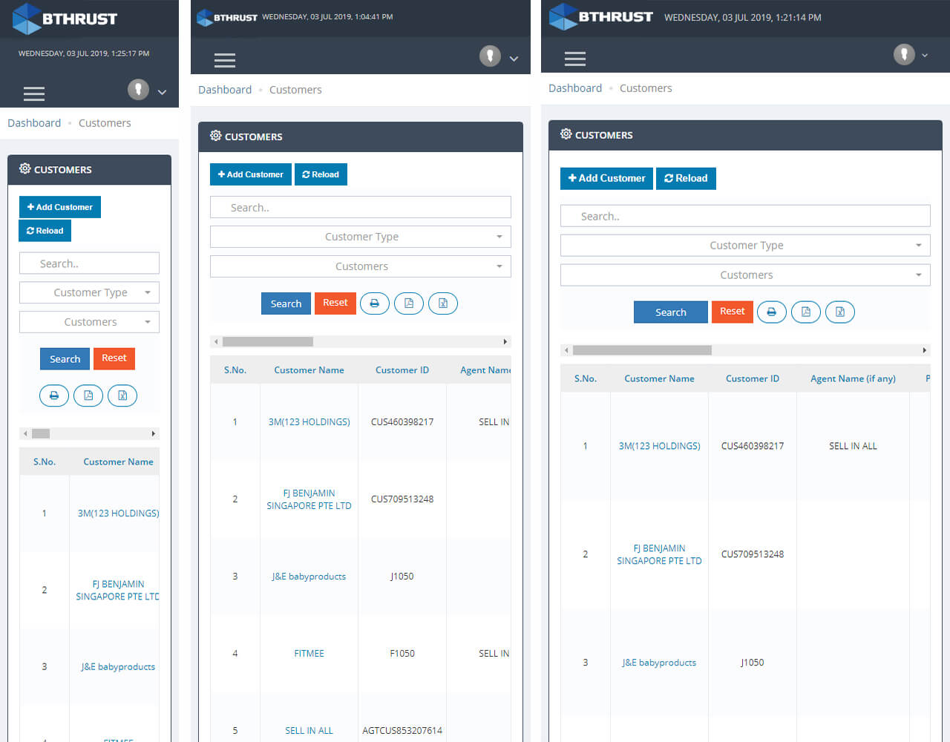This screenshot has width=950, height=742.
Task: Click BTHRUST logo in middle panel
Action: click(227, 17)
